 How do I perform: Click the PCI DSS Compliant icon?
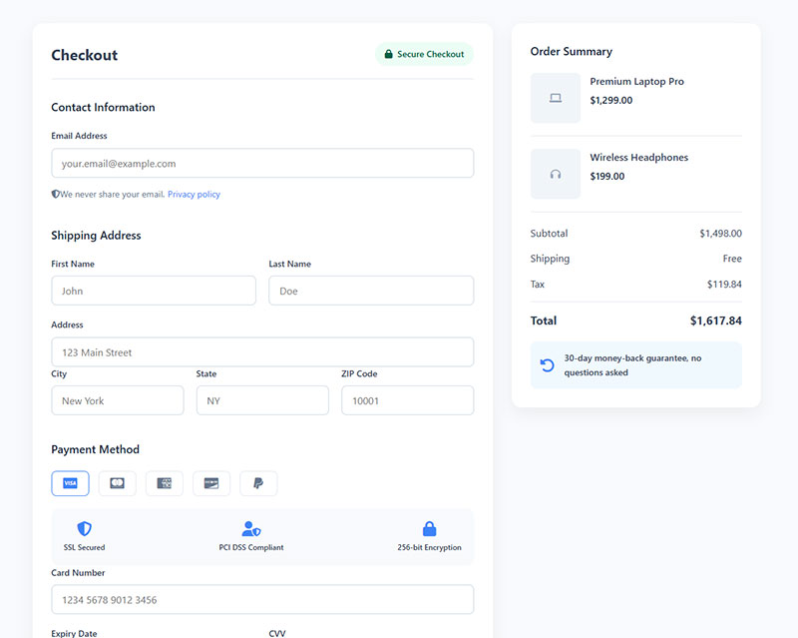point(251,529)
